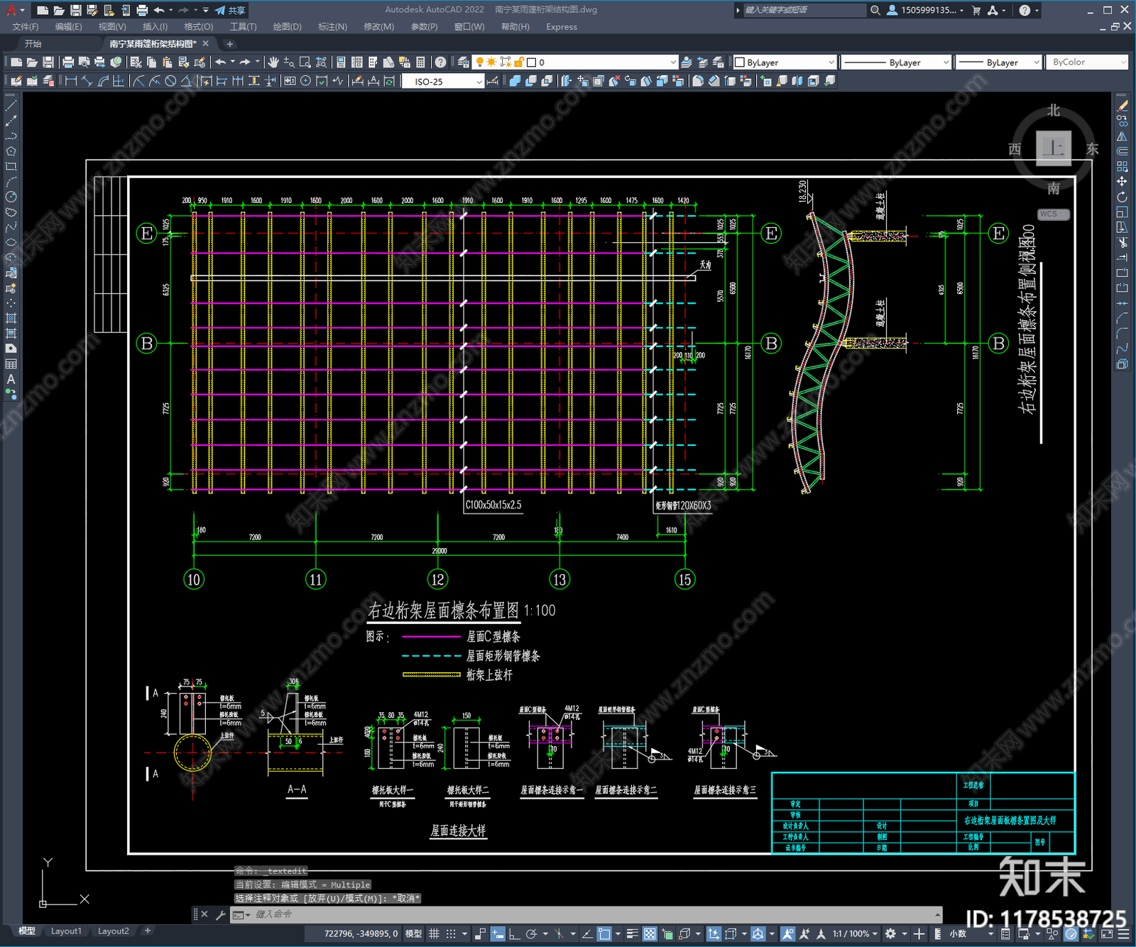
Task: Open the Express menu
Action: coord(562,27)
